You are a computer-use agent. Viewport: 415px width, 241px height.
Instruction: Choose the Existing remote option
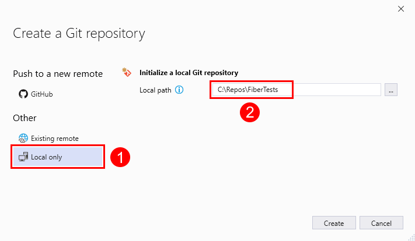point(54,139)
